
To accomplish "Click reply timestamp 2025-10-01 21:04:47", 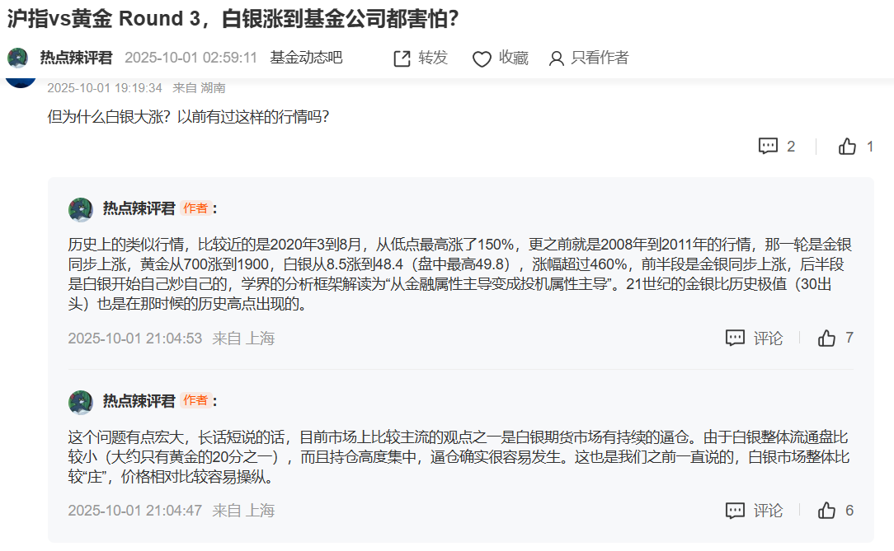I will (135, 511).
